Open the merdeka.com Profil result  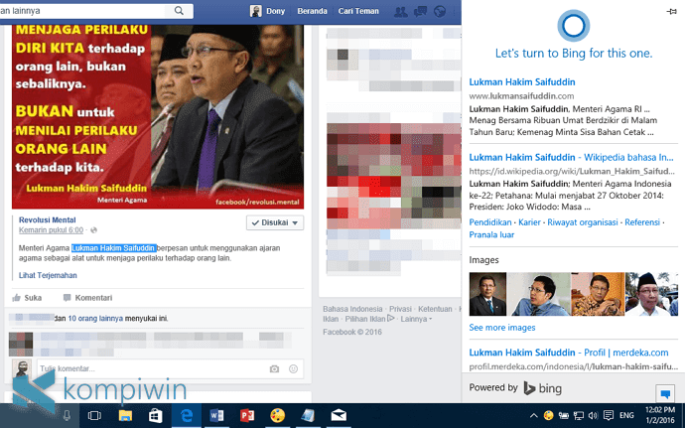569,353
